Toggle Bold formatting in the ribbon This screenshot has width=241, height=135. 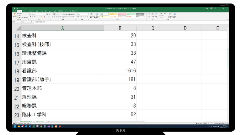click(x=31, y=17)
